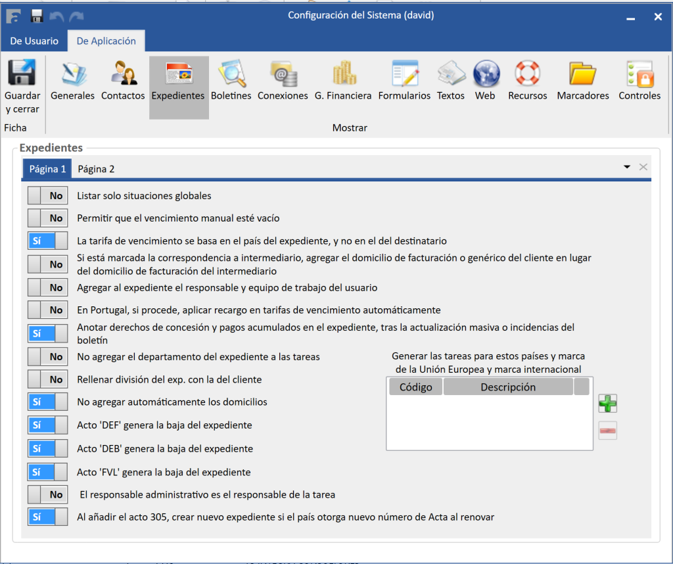673x564 pixels.
Task: Switch to the De Usuario tab
Action: 34,41
